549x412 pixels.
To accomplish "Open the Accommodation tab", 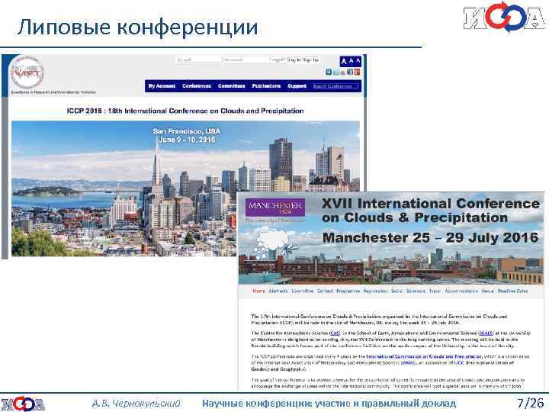I will tap(461, 291).
